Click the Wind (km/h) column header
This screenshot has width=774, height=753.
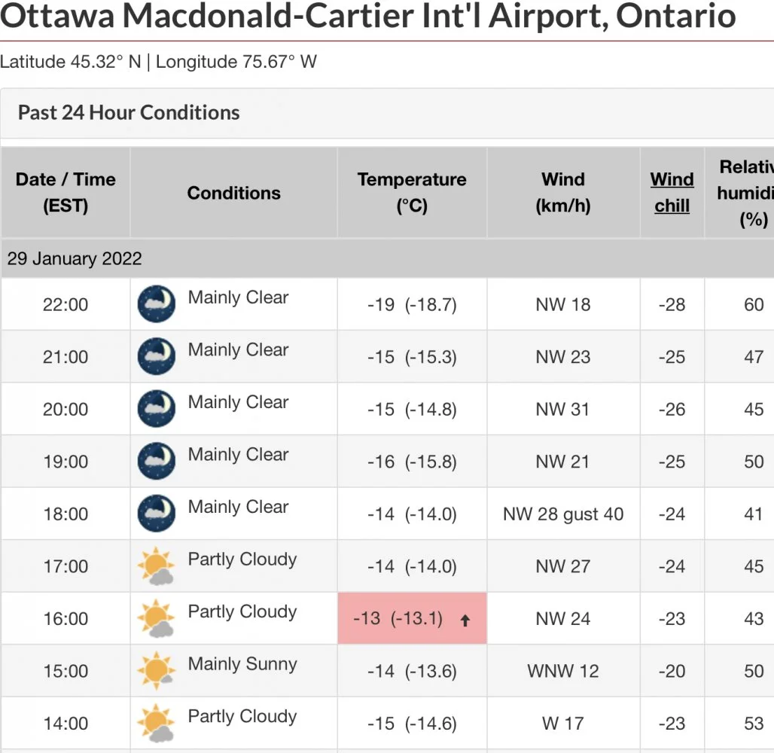click(x=563, y=193)
